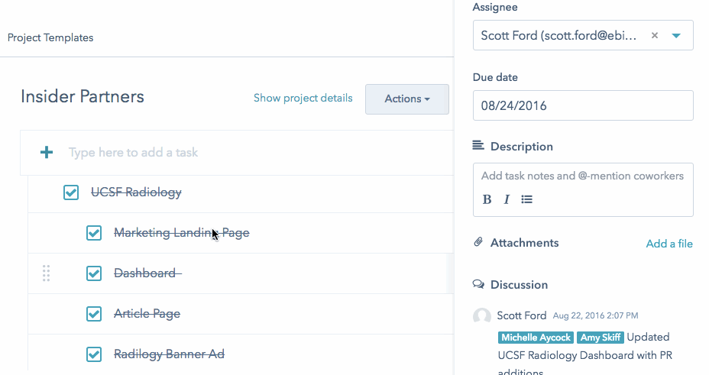Uncheck the Marketing Landing Page checkbox
The image size is (709, 375).
[94, 233]
